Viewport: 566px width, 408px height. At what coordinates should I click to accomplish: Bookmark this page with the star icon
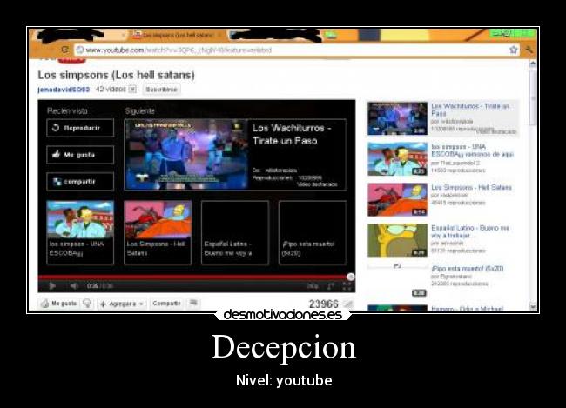(x=513, y=50)
